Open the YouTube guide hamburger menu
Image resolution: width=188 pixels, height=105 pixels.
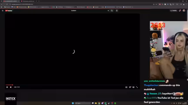(x=3, y=10)
